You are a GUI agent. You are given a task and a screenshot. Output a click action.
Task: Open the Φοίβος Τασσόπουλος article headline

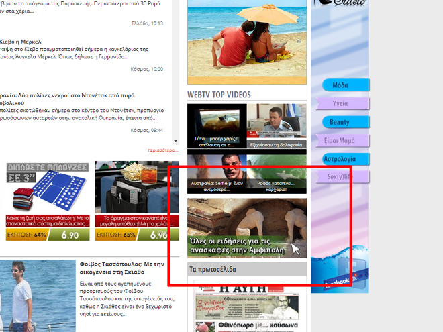click(x=121, y=269)
